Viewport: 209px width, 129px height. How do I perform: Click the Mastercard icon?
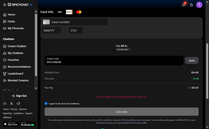(x=79, y=12)
